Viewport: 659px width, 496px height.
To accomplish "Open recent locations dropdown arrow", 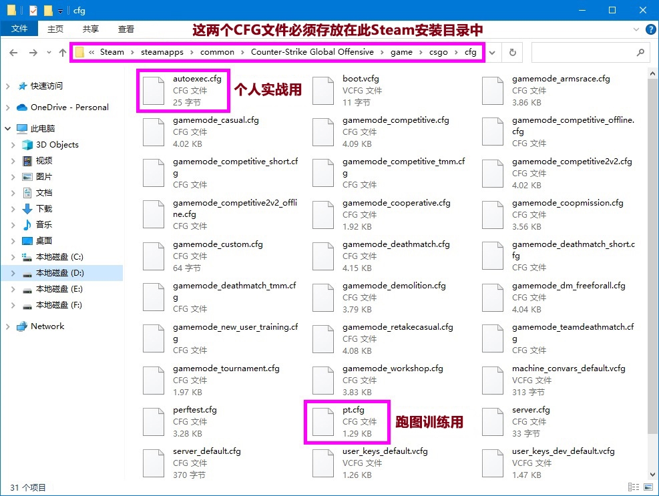I will [49, 53].
